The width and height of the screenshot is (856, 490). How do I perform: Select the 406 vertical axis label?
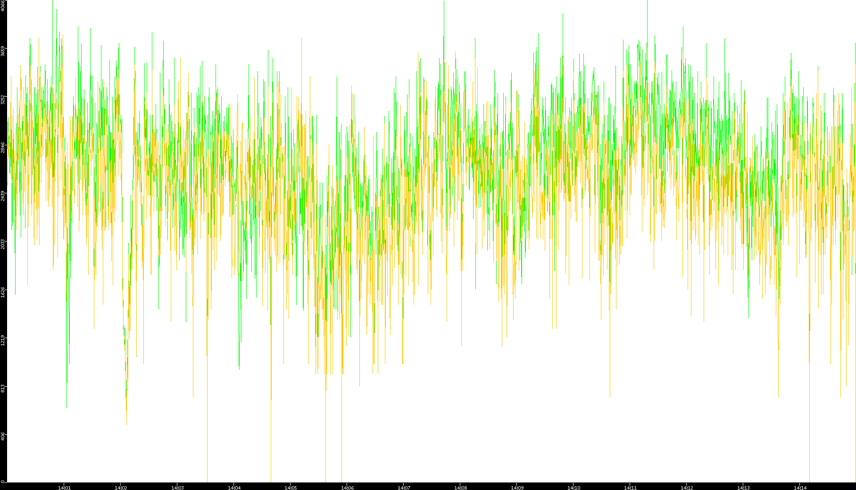(x=3, y=436)
